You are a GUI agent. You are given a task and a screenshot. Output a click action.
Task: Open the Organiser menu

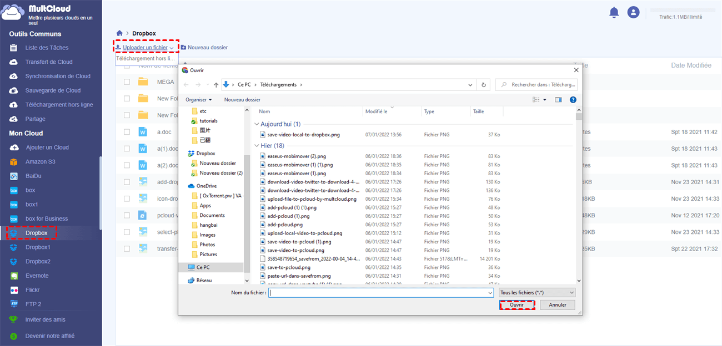tap(198, 100)
